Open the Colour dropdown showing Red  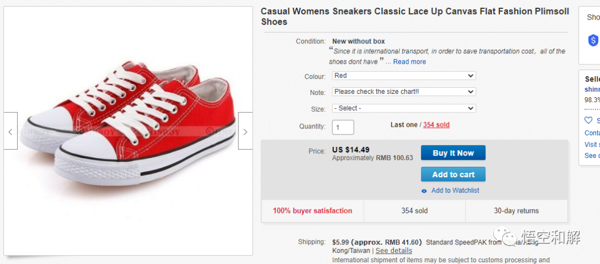click(404, 76)
